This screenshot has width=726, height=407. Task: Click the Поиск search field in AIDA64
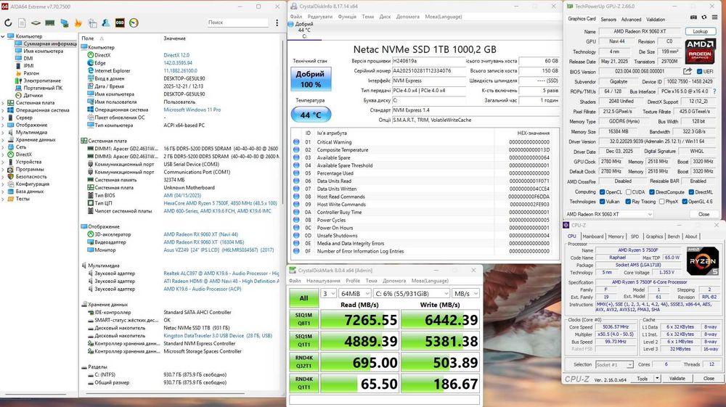tap(237, 22)
